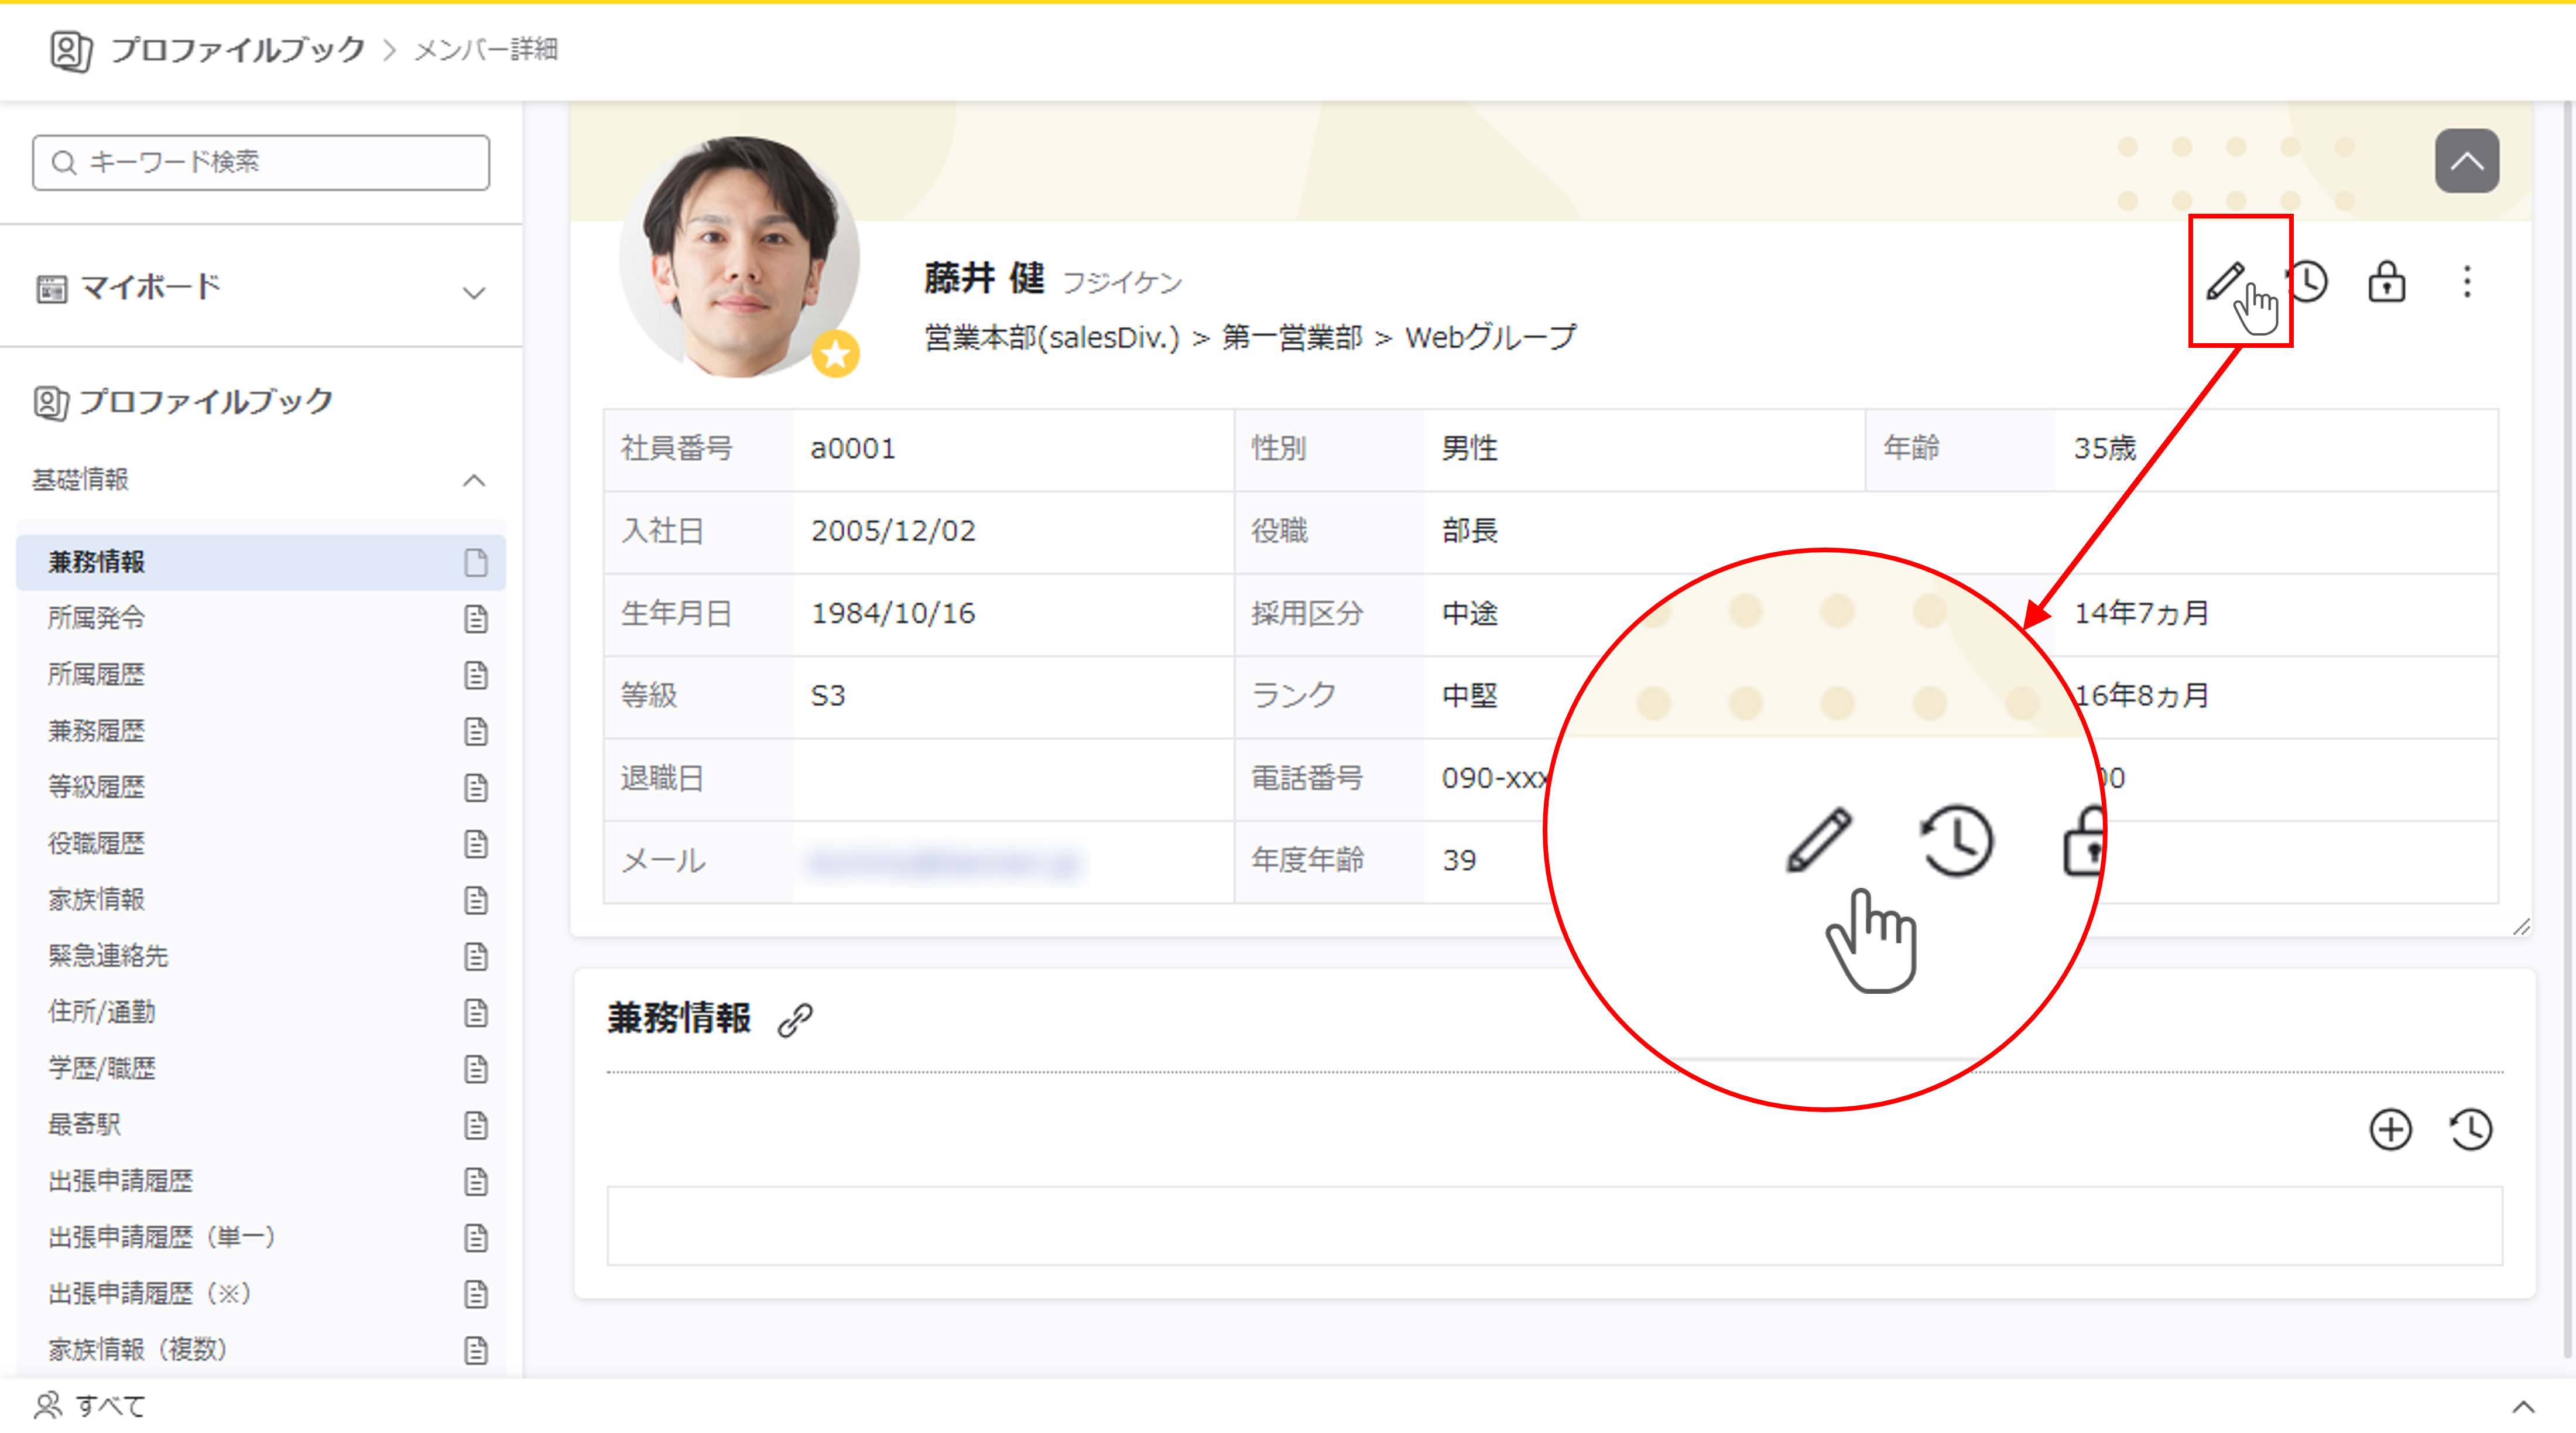Image resolution: width=2576 pixels, height=1433 pixels.
Task: Open the three-dot more options menu
Action: (2466, 282)
